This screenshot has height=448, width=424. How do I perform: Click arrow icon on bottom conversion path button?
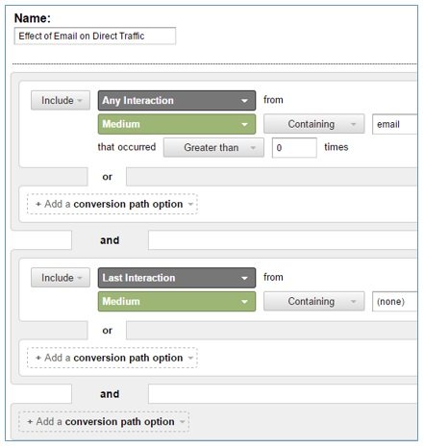182,422
